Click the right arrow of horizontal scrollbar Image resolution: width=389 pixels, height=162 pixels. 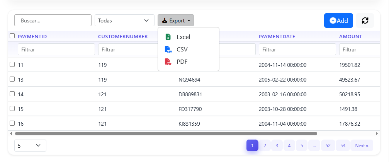377,133
